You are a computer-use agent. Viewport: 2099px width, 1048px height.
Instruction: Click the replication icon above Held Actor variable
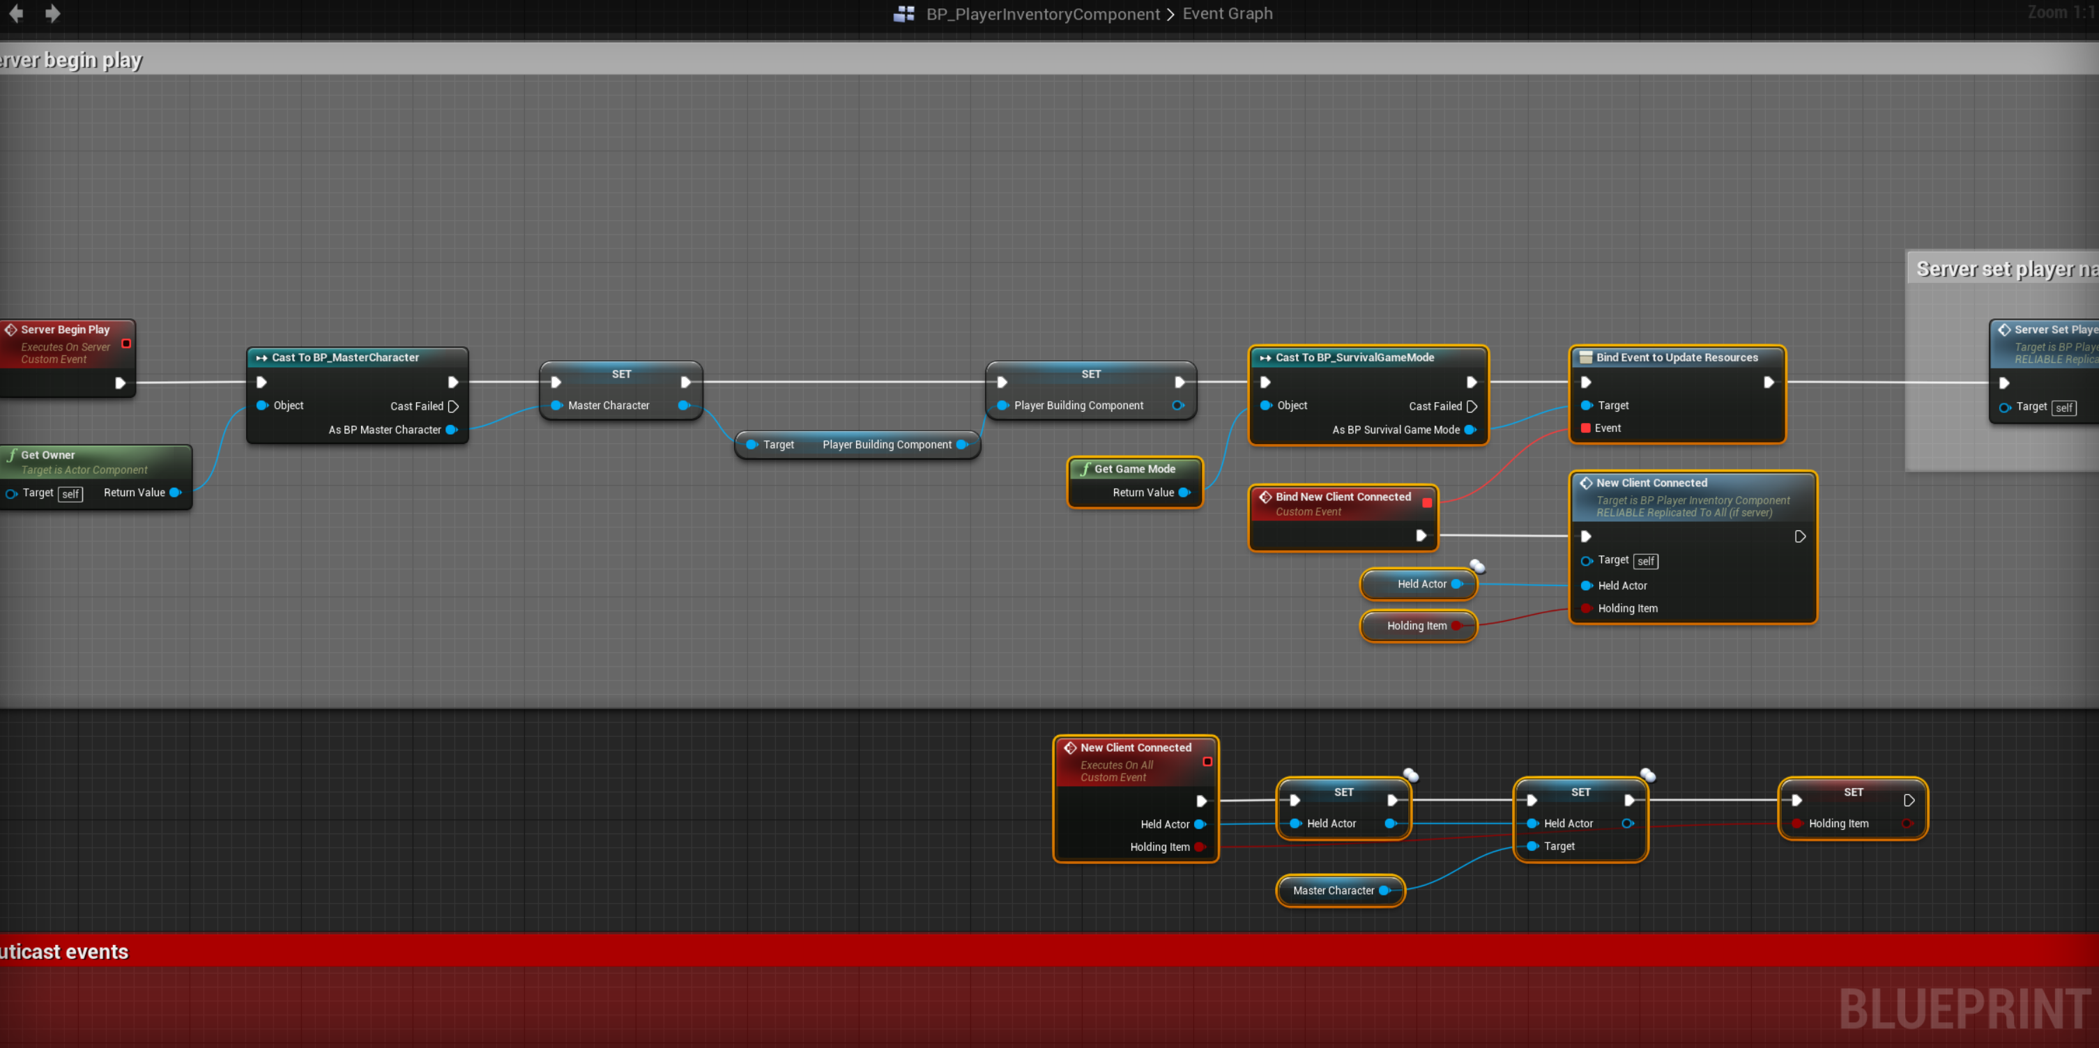click(x=1476, y=566)
